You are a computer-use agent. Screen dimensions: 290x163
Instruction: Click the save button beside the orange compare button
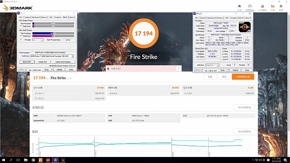[224, 77]
